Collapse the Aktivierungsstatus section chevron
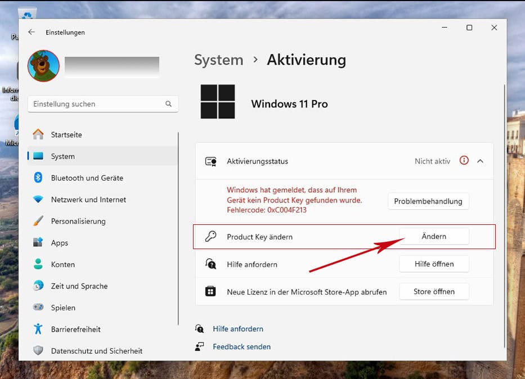 pos(480,161)
